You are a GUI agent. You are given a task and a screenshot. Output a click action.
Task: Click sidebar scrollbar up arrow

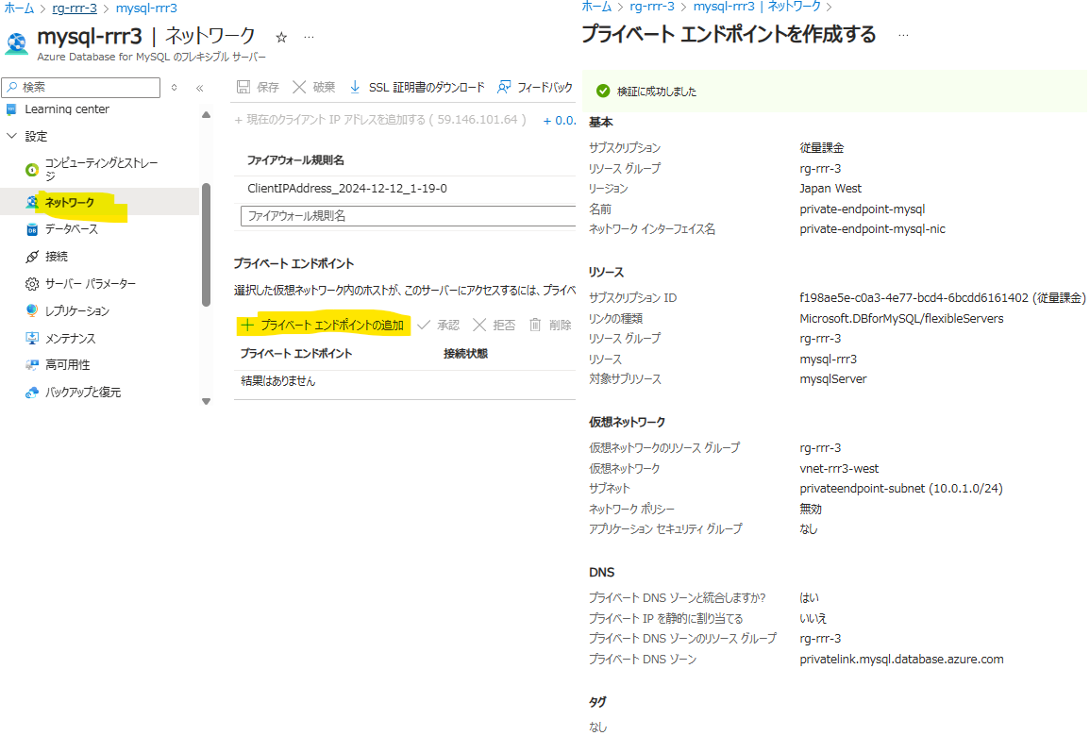click(x=206, y=115)
